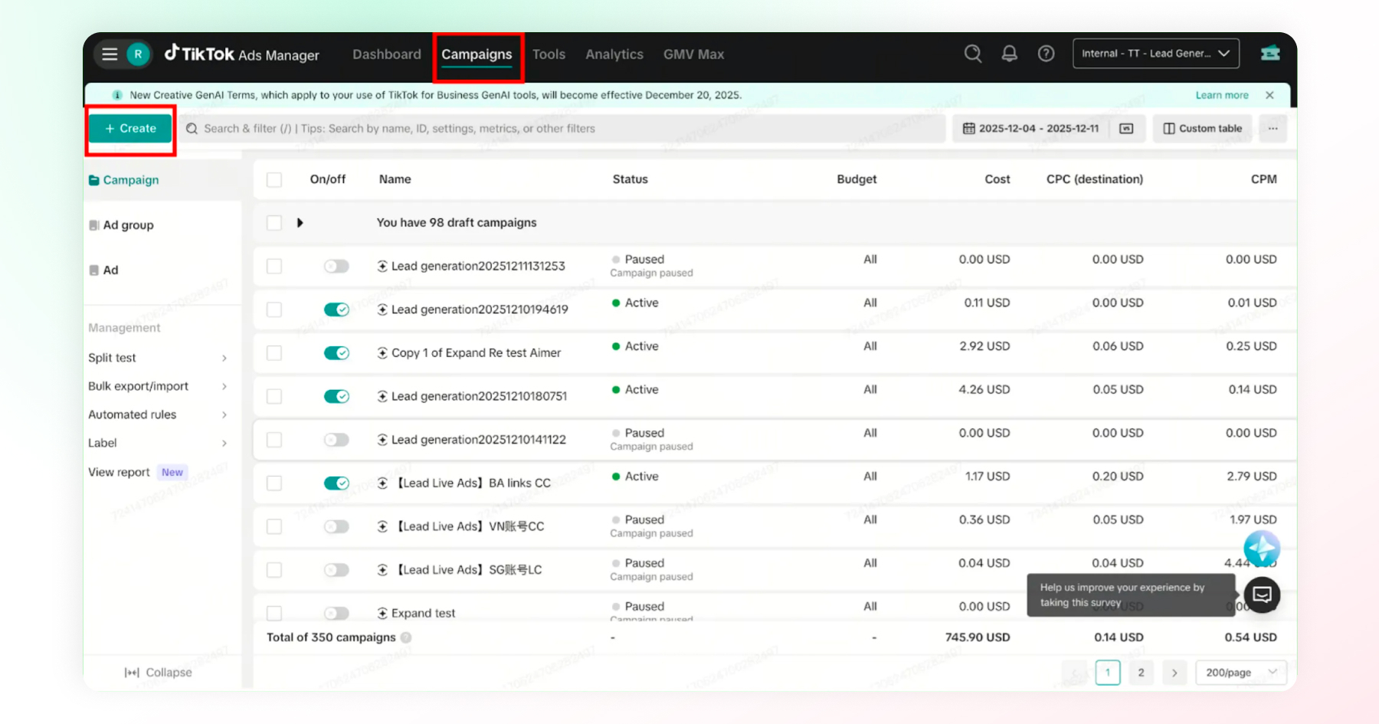Click the icon beside SG账号LC campaign
Viewport: 1379px width, 724px height.
click(382, 570)
